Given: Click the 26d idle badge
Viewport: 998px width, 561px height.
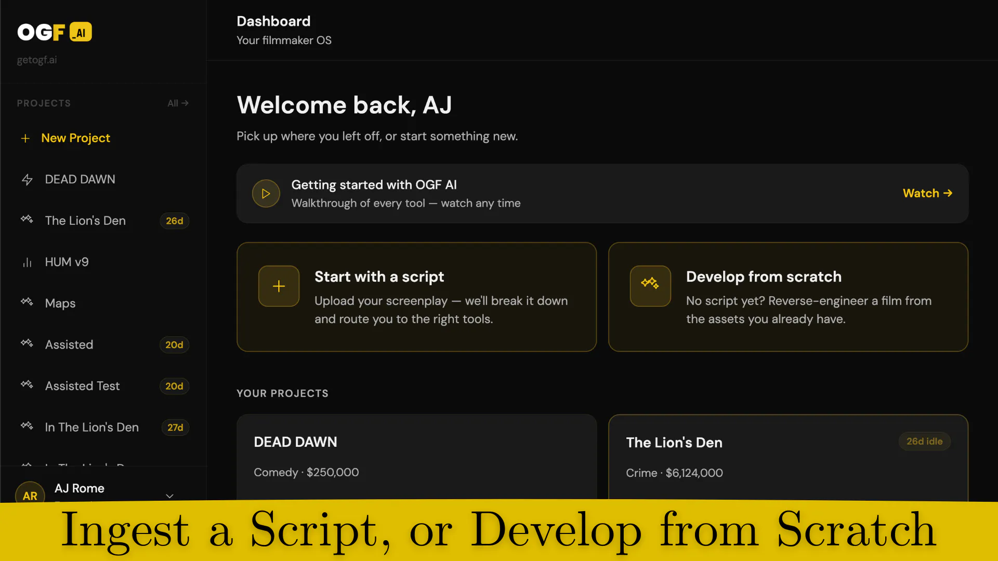Looking at the screenshot, I should point(924,442).
